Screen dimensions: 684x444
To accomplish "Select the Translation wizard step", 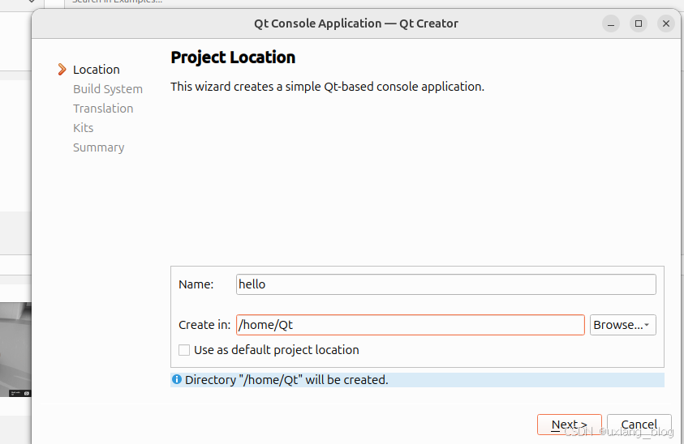I will 103,109.
